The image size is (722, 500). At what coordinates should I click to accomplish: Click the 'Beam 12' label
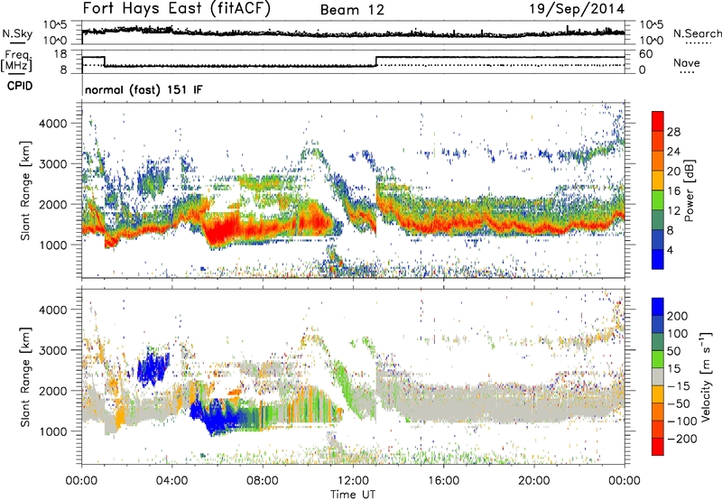tap(352, 10)
